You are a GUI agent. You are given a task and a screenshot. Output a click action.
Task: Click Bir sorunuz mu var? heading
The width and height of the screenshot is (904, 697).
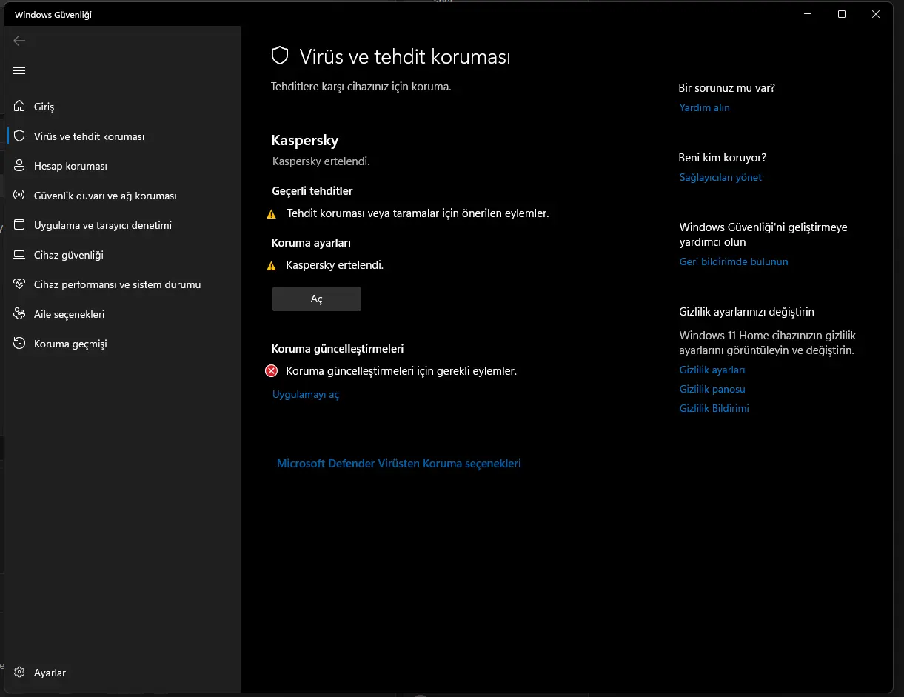click(727, 88)
